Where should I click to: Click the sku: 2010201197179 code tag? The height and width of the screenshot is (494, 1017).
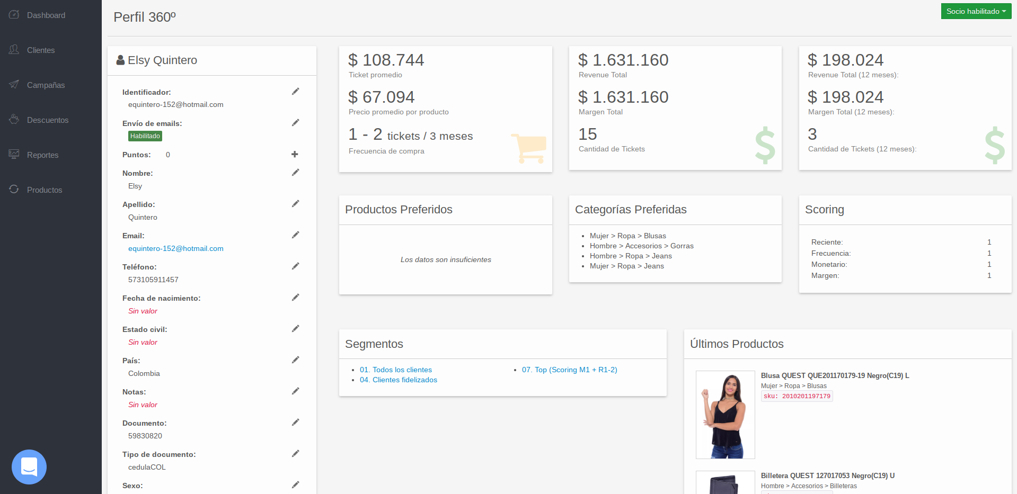[797, 396]
